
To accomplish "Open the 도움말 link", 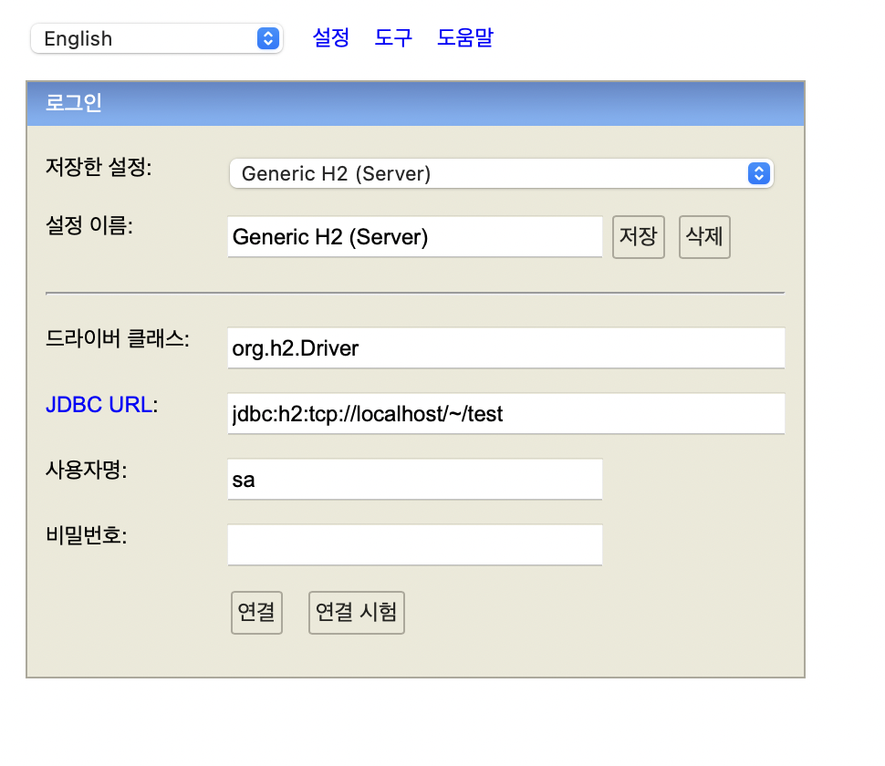I will [x=465, y=37].
